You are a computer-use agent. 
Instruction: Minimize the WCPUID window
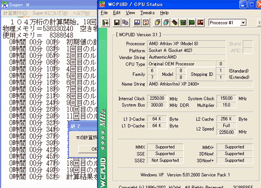243,4
